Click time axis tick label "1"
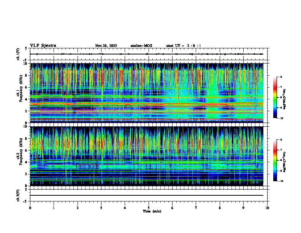Viewport: 301px width, 233px height. 54,208
